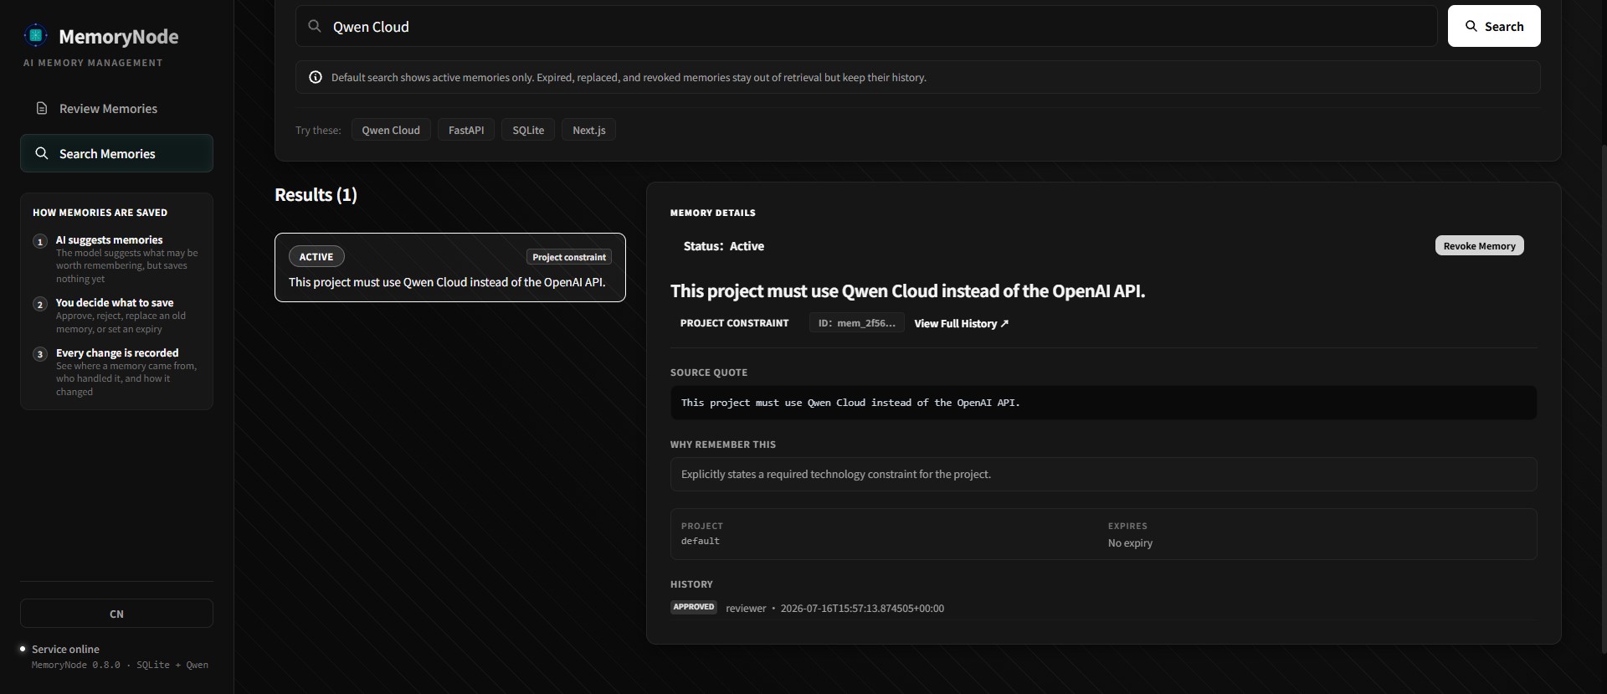
Task: Try the Next.js suggestion chip
Action: [x=588, y=130]
